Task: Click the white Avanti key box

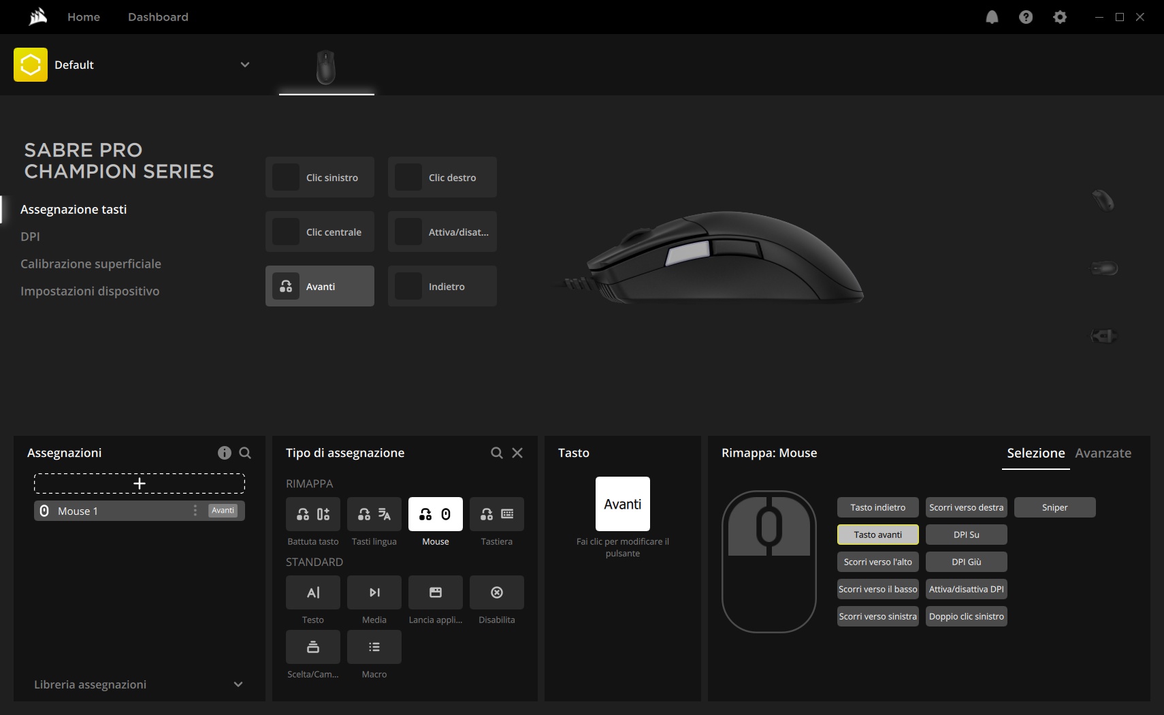Action: [x=623, y=504]
